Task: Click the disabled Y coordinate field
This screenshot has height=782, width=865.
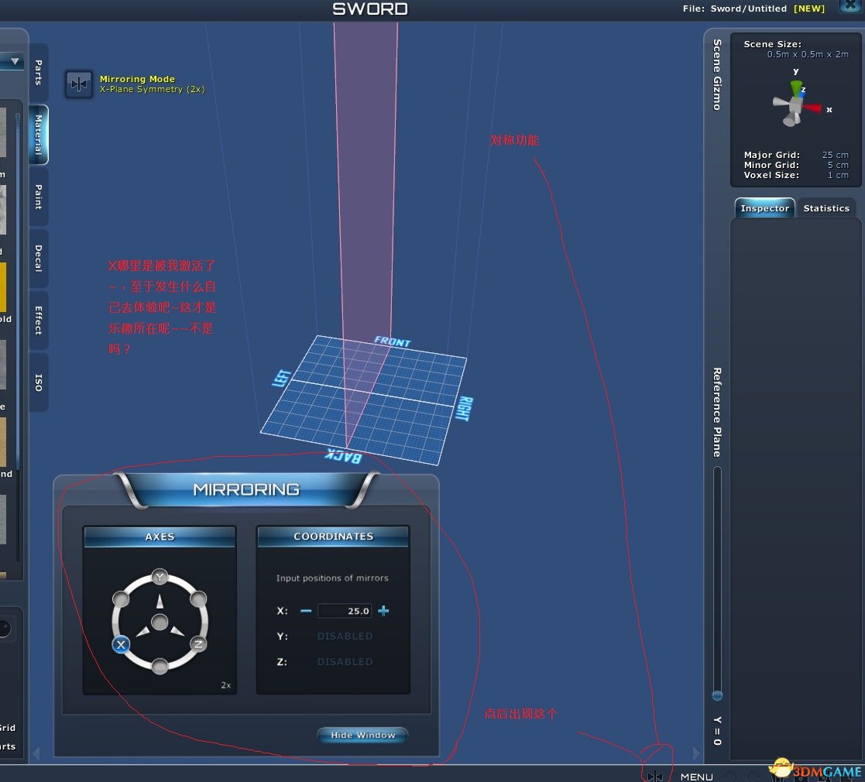Action: [345, 636]
